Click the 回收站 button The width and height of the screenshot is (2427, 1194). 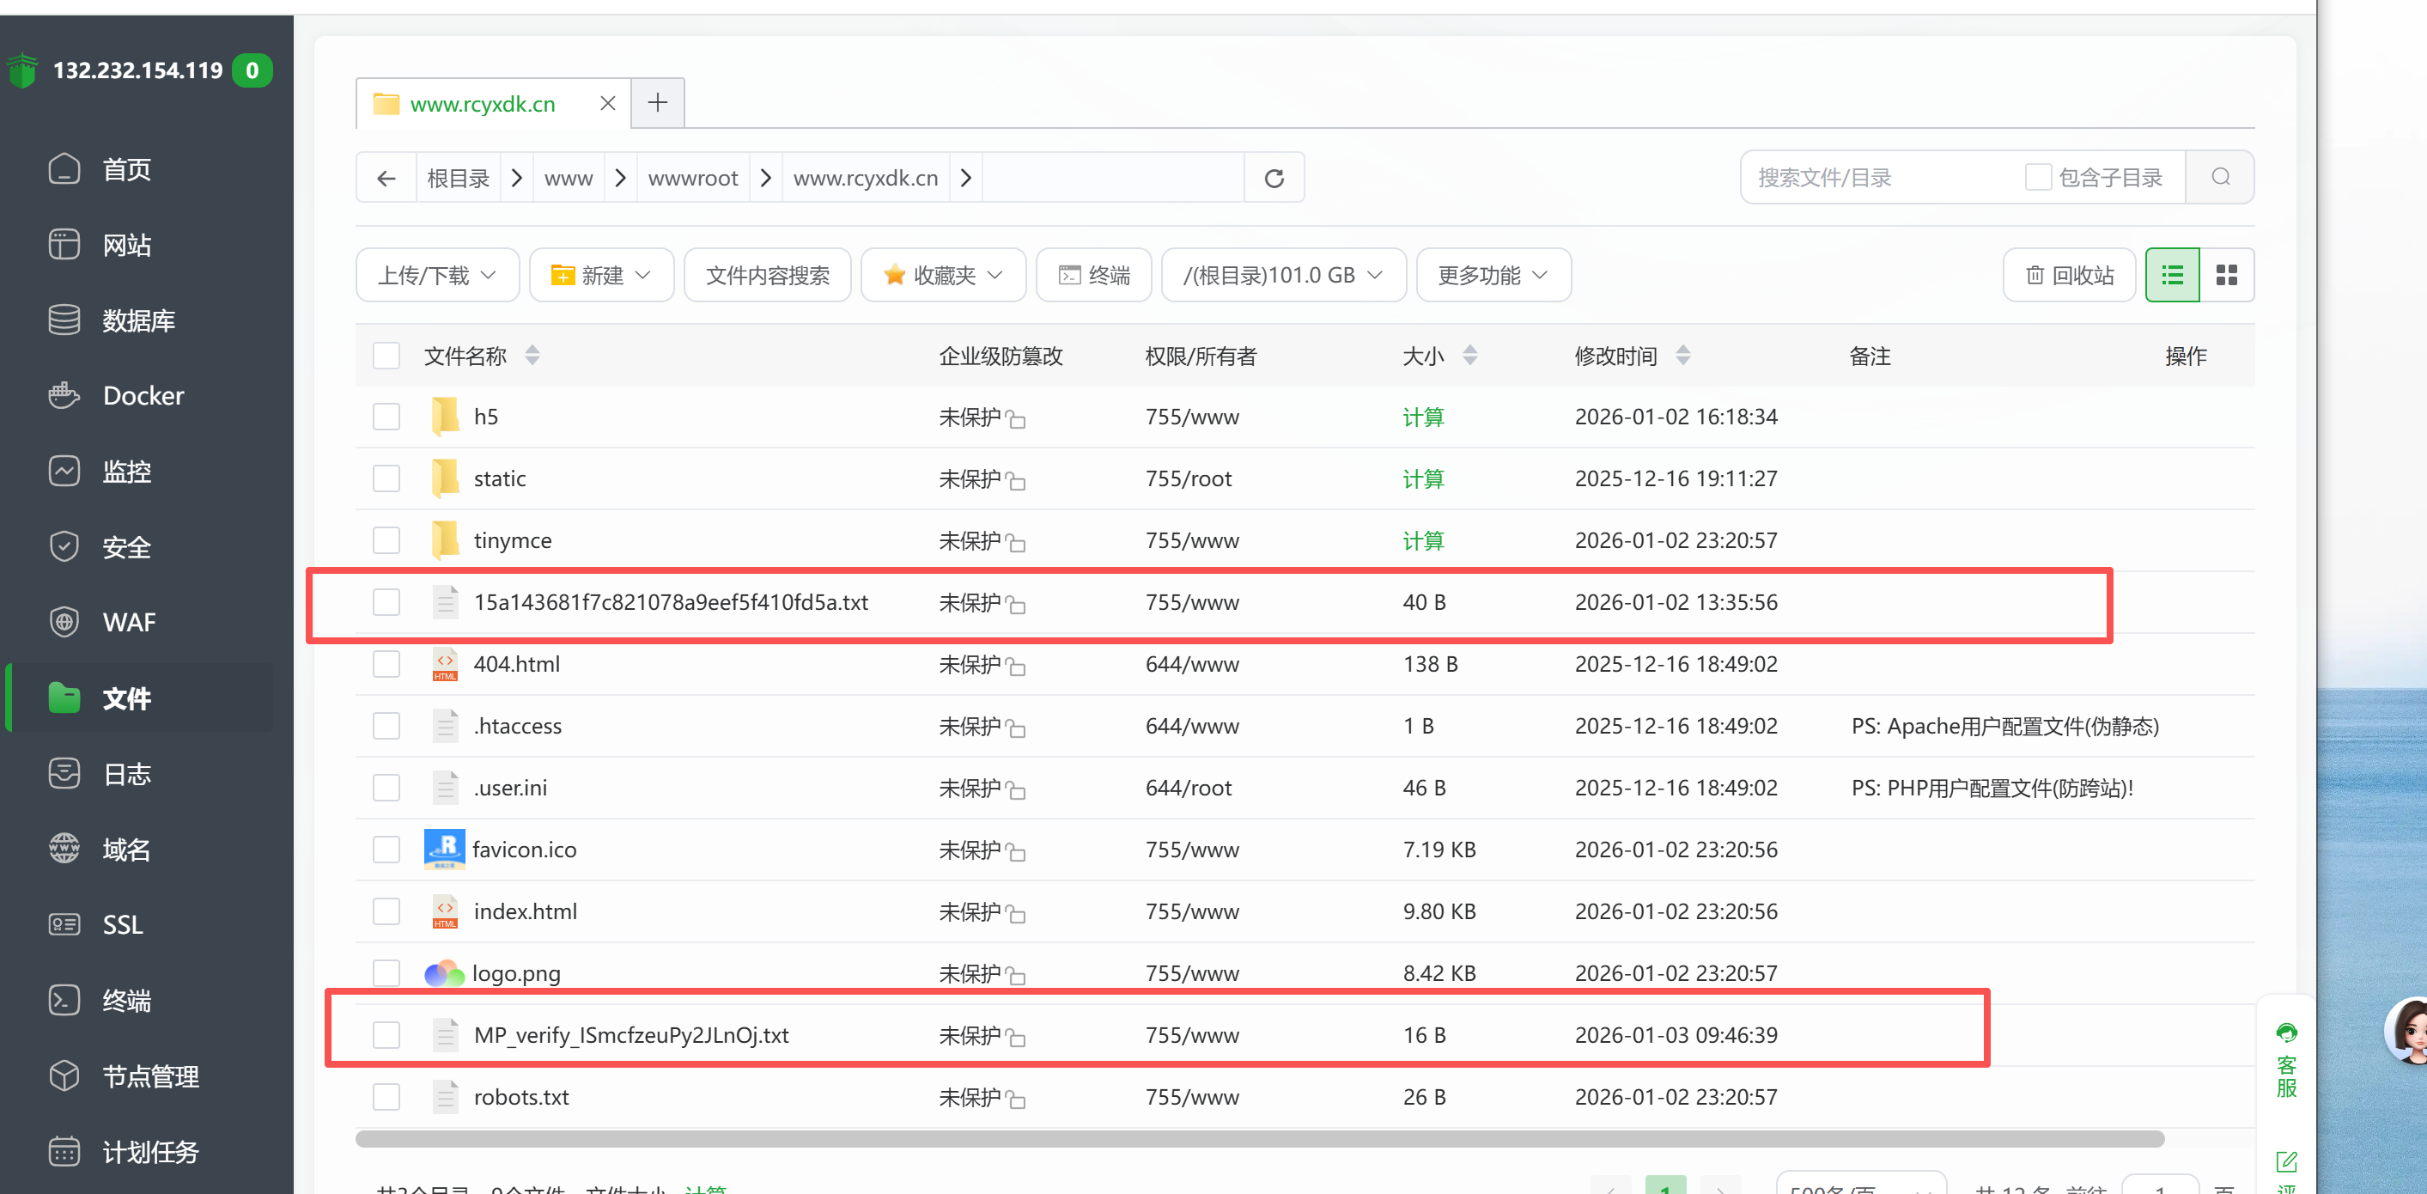pos(2069,275)
